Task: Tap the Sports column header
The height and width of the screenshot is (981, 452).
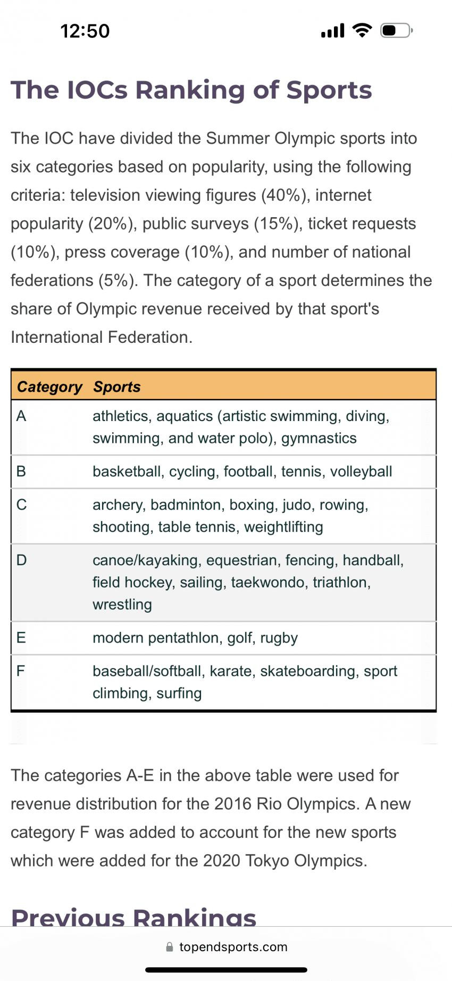Action: coord(117,386)
